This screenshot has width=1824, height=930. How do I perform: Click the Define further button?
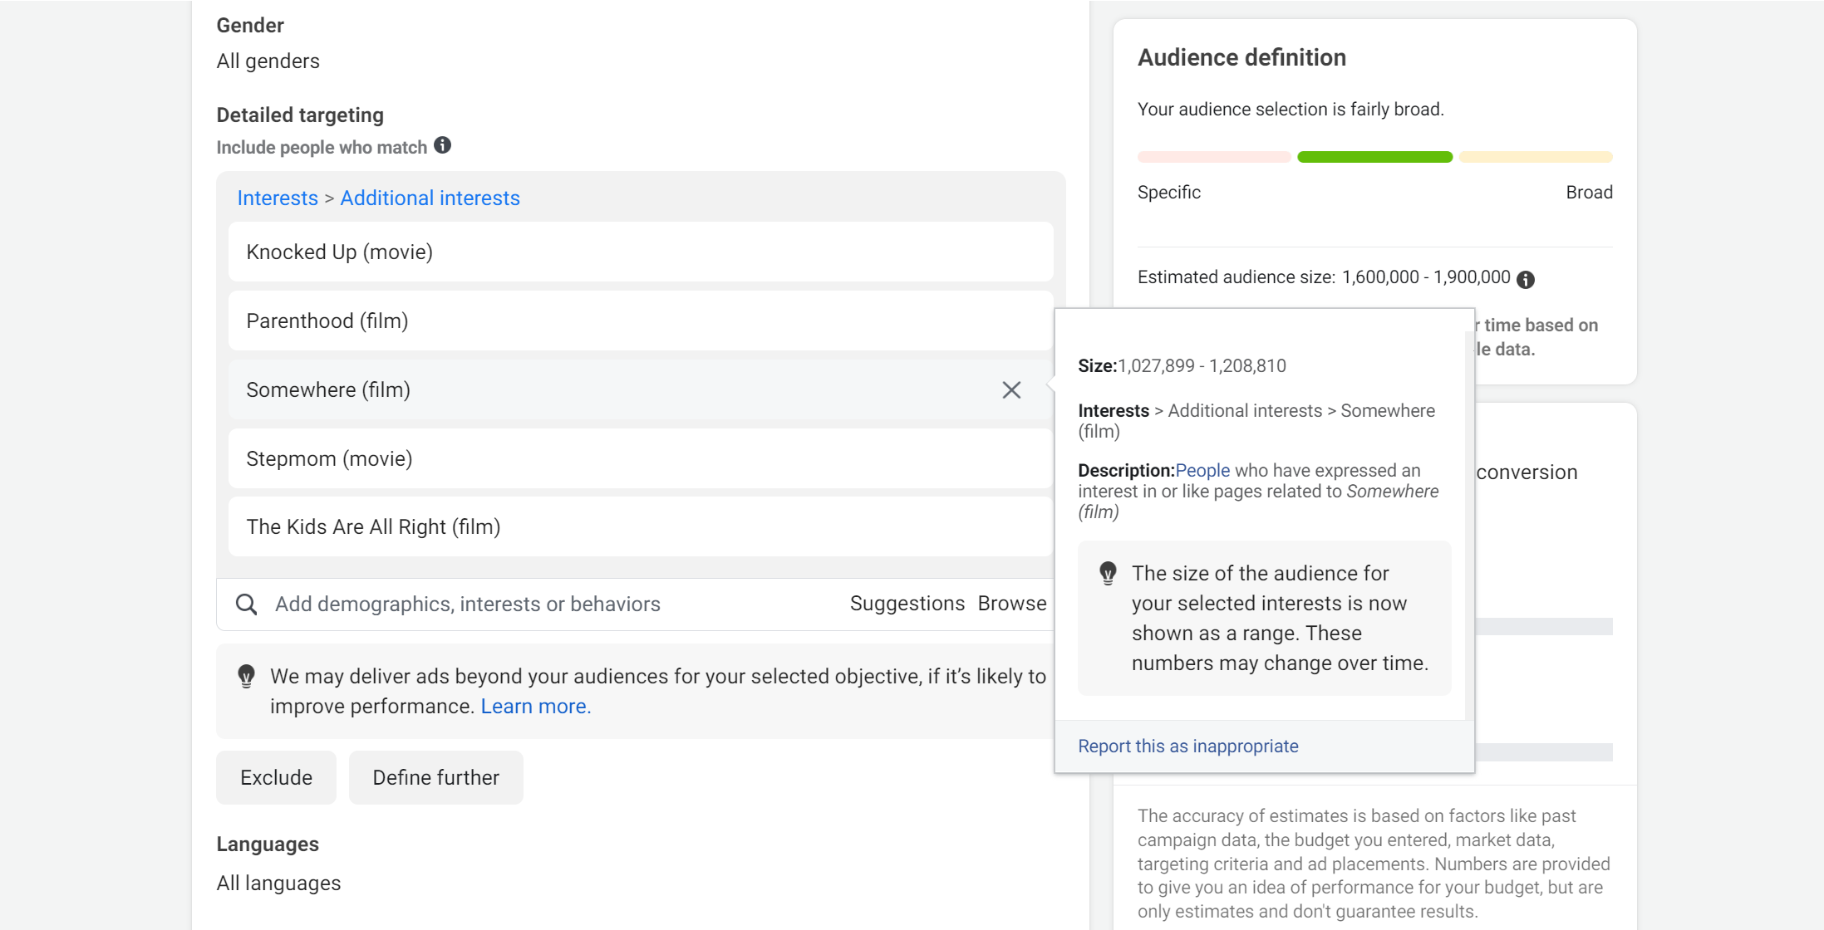(436, 778)
